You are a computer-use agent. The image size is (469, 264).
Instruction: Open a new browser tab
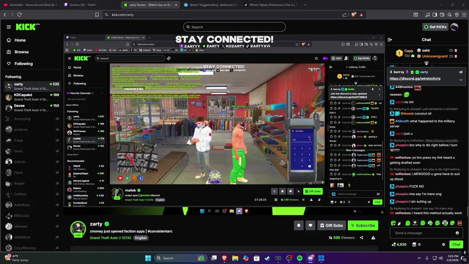coord(305,5)
